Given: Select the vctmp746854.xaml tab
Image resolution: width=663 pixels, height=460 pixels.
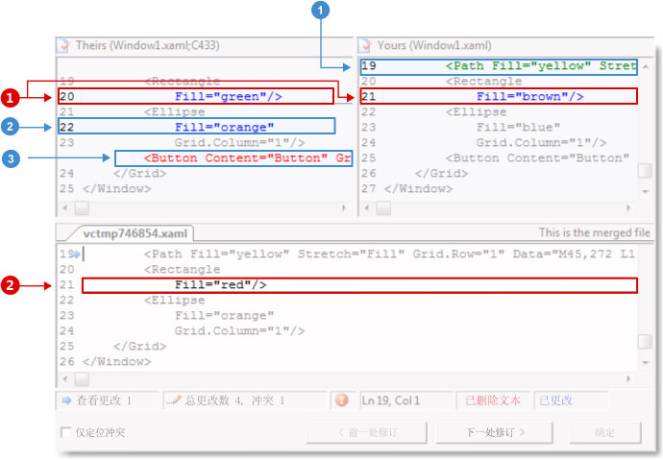Looking at the screenshot, I should pos(135,233).
